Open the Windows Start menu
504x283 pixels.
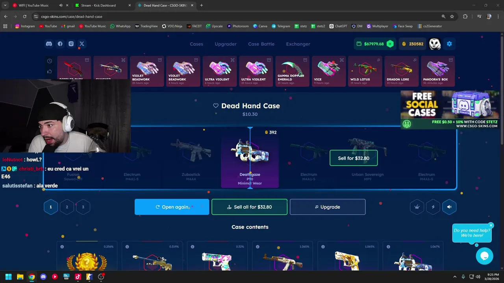9,277
